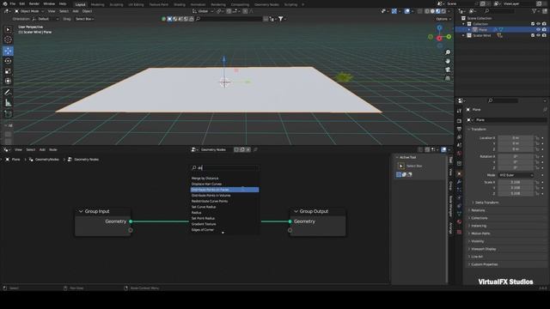
Task: Open the node editor Add menu
Action: click(x=42, y=149)
